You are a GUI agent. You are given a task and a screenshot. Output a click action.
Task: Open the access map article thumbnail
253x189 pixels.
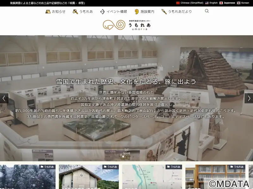(152, 177)
